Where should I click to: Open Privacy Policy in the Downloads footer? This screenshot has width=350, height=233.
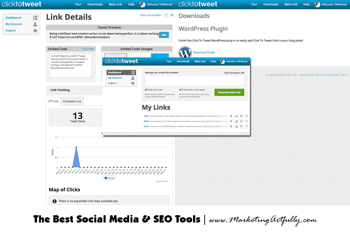[333, 75]
